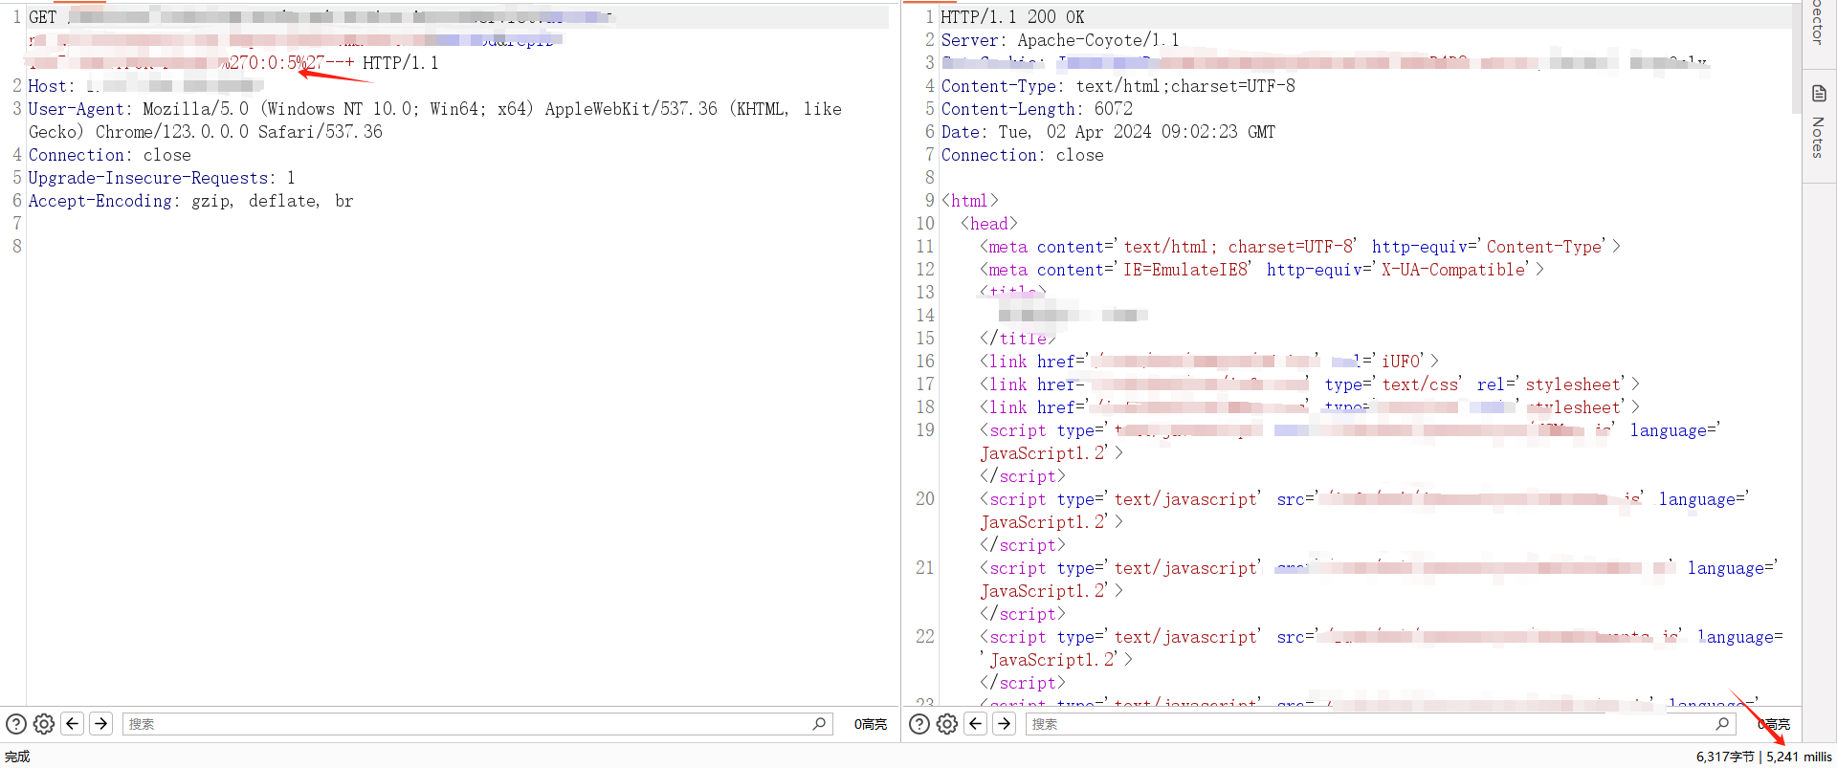
Task: Click the request highlight count '0高亮'
Action: click(x=871, y=724)
